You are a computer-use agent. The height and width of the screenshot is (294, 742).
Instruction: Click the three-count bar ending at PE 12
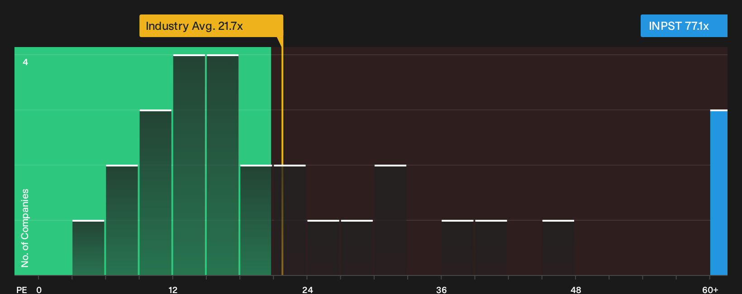[156, 192]
